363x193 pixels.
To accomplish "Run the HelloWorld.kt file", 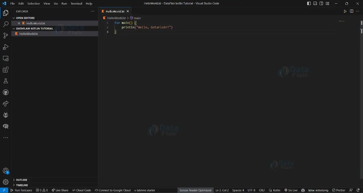I will (345, 11).
